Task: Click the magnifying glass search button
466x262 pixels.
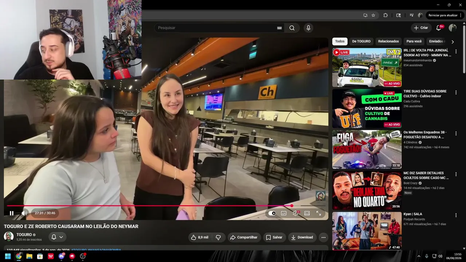Action: click(292, 28)
